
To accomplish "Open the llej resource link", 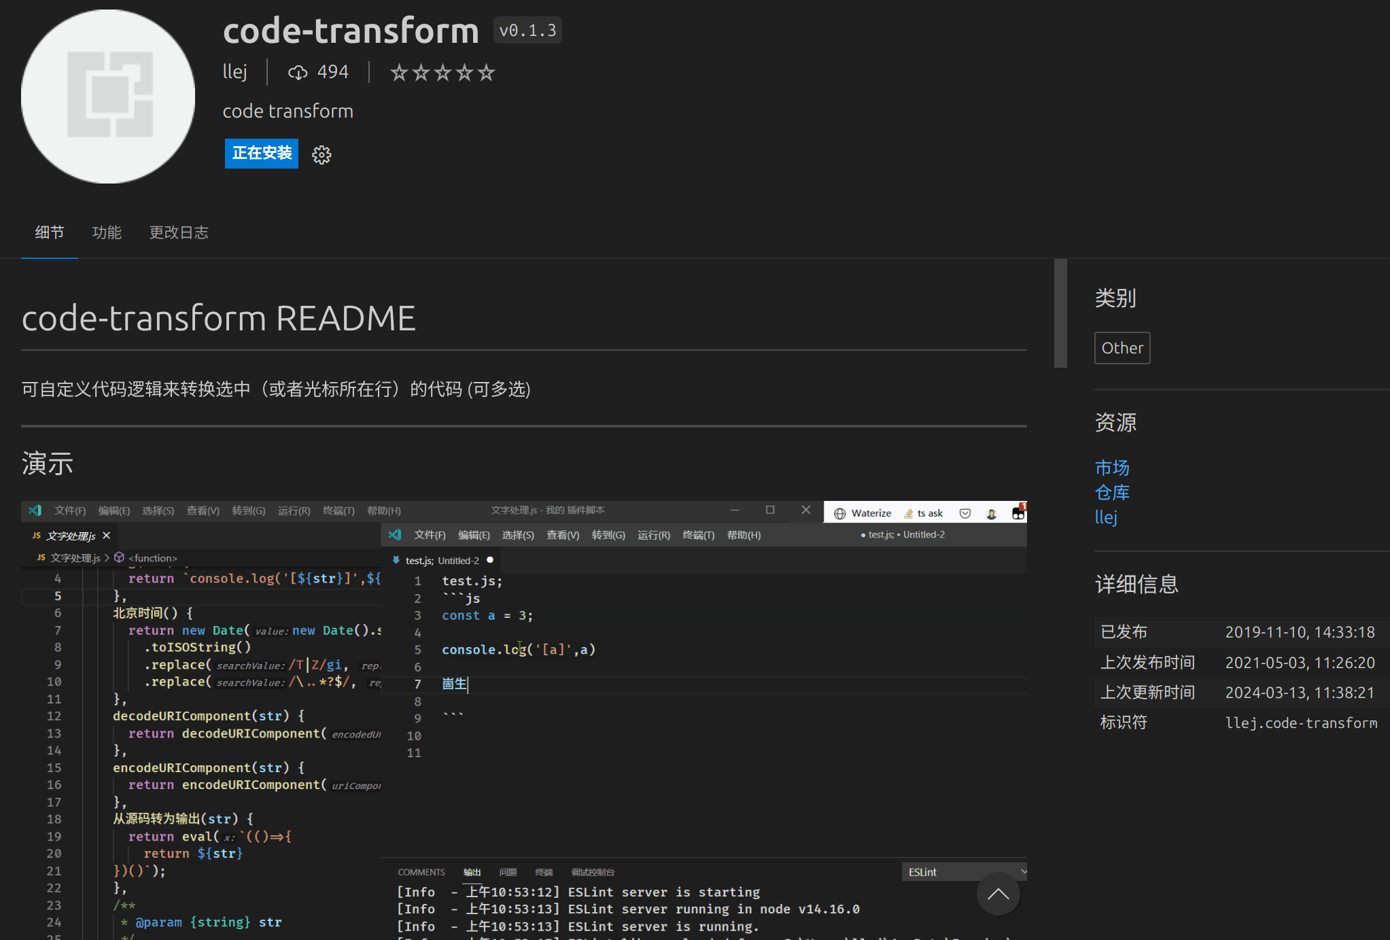I will click(1106, 517).
